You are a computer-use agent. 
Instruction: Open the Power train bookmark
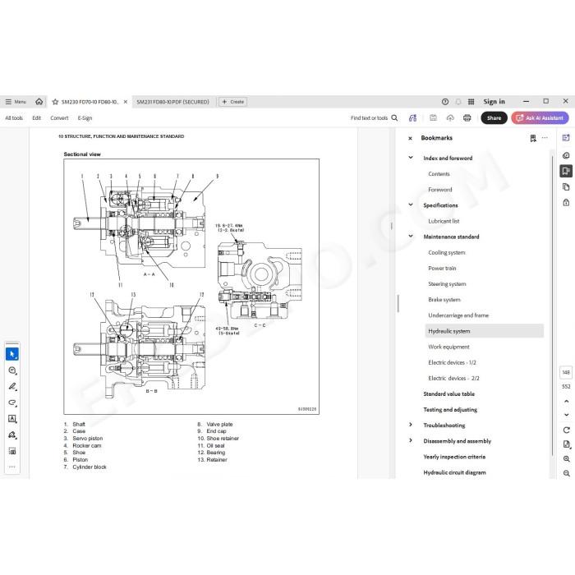[x=442, y=269]
